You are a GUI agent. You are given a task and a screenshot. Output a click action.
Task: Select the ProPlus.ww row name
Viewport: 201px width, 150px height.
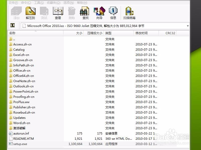coord(21,102)
